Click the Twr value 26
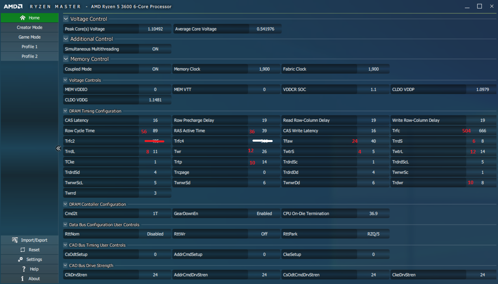Screen dimensions: 498x284 264,151
